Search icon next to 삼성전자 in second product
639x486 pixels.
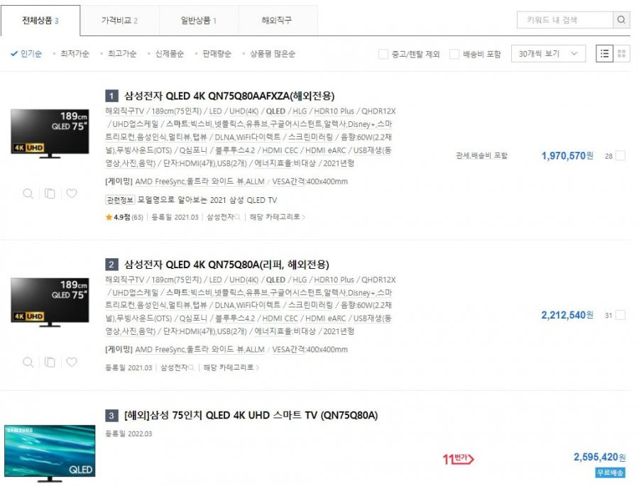(191, 368)
